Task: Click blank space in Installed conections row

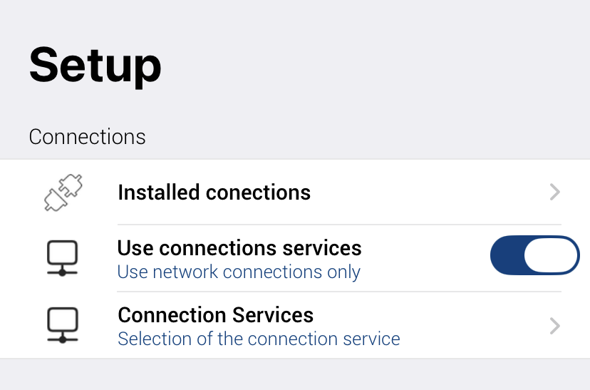Action: (428, 193)
